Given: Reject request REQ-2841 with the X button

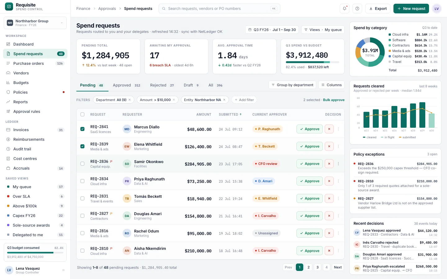Looking at the screenshot, I should coord(329,129).
